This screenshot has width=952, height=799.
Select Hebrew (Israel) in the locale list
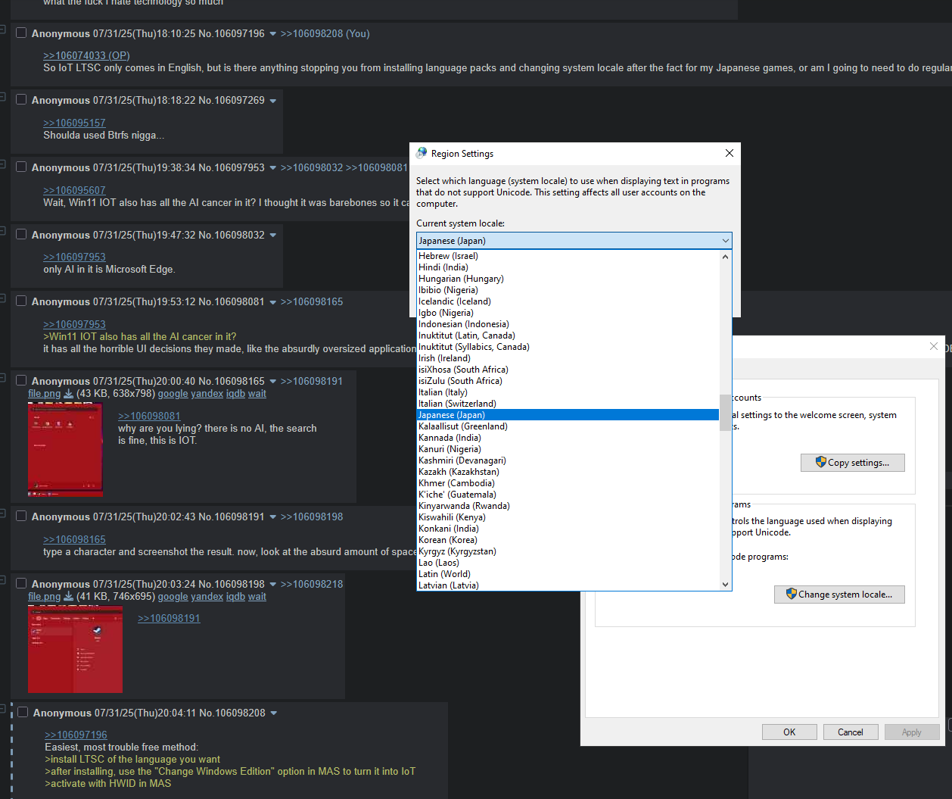click(568, 256)
